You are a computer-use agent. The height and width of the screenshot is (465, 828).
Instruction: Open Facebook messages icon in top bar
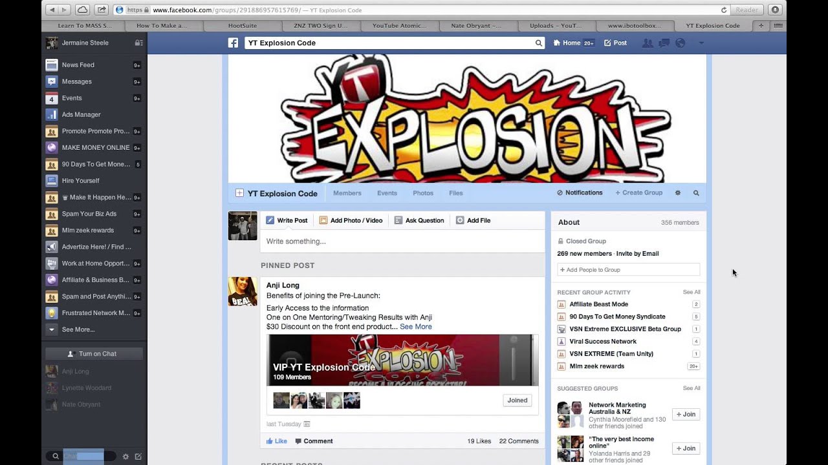[664, 43]
